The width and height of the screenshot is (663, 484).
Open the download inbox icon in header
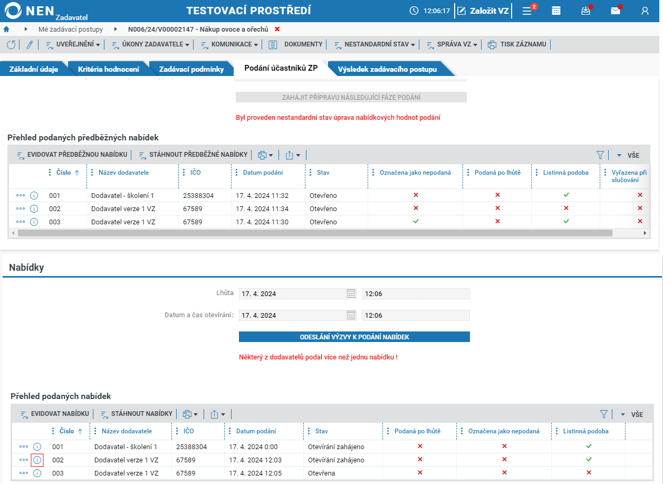tap(585, 11)
